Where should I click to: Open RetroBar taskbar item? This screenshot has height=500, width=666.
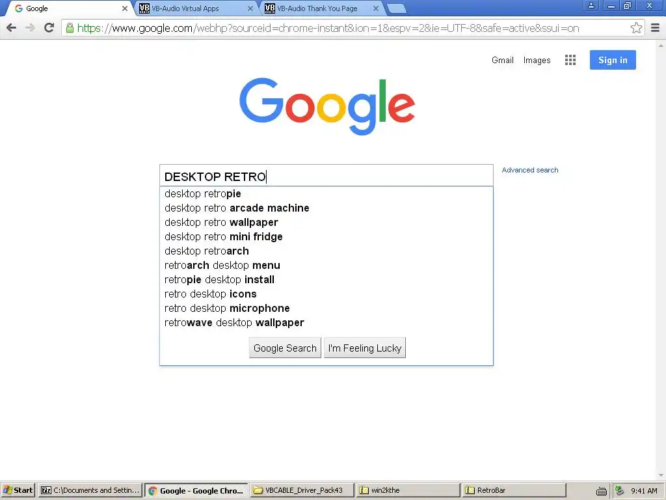point(514,490)
